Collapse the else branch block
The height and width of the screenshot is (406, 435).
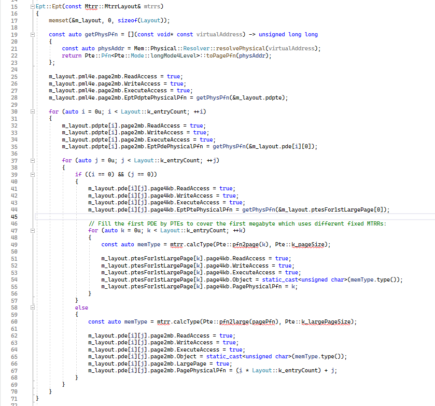33,307
